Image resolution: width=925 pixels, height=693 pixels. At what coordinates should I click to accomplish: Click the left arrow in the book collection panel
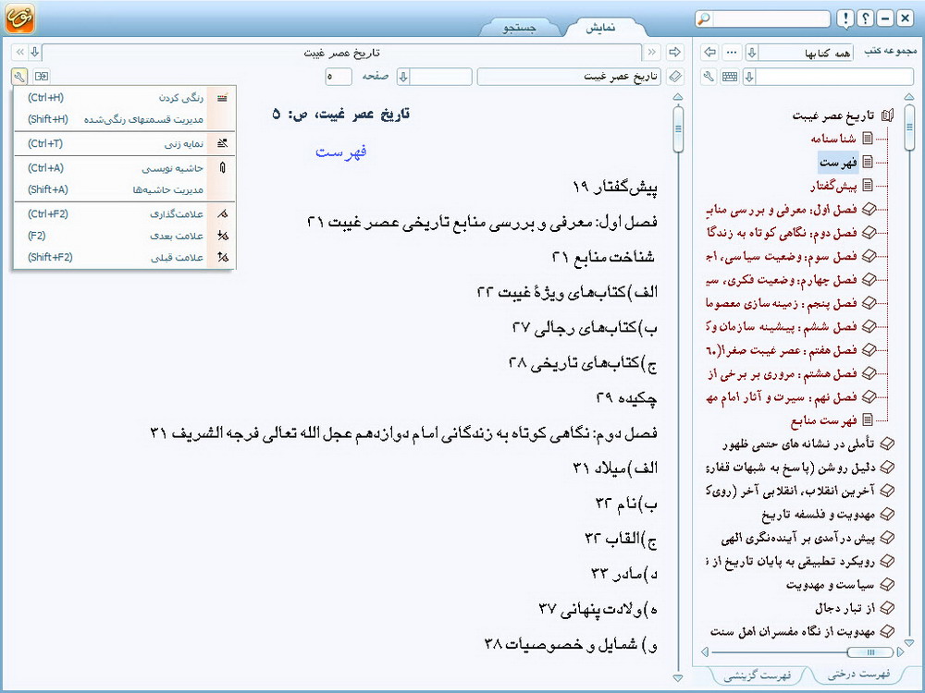[x=710, y=53]
